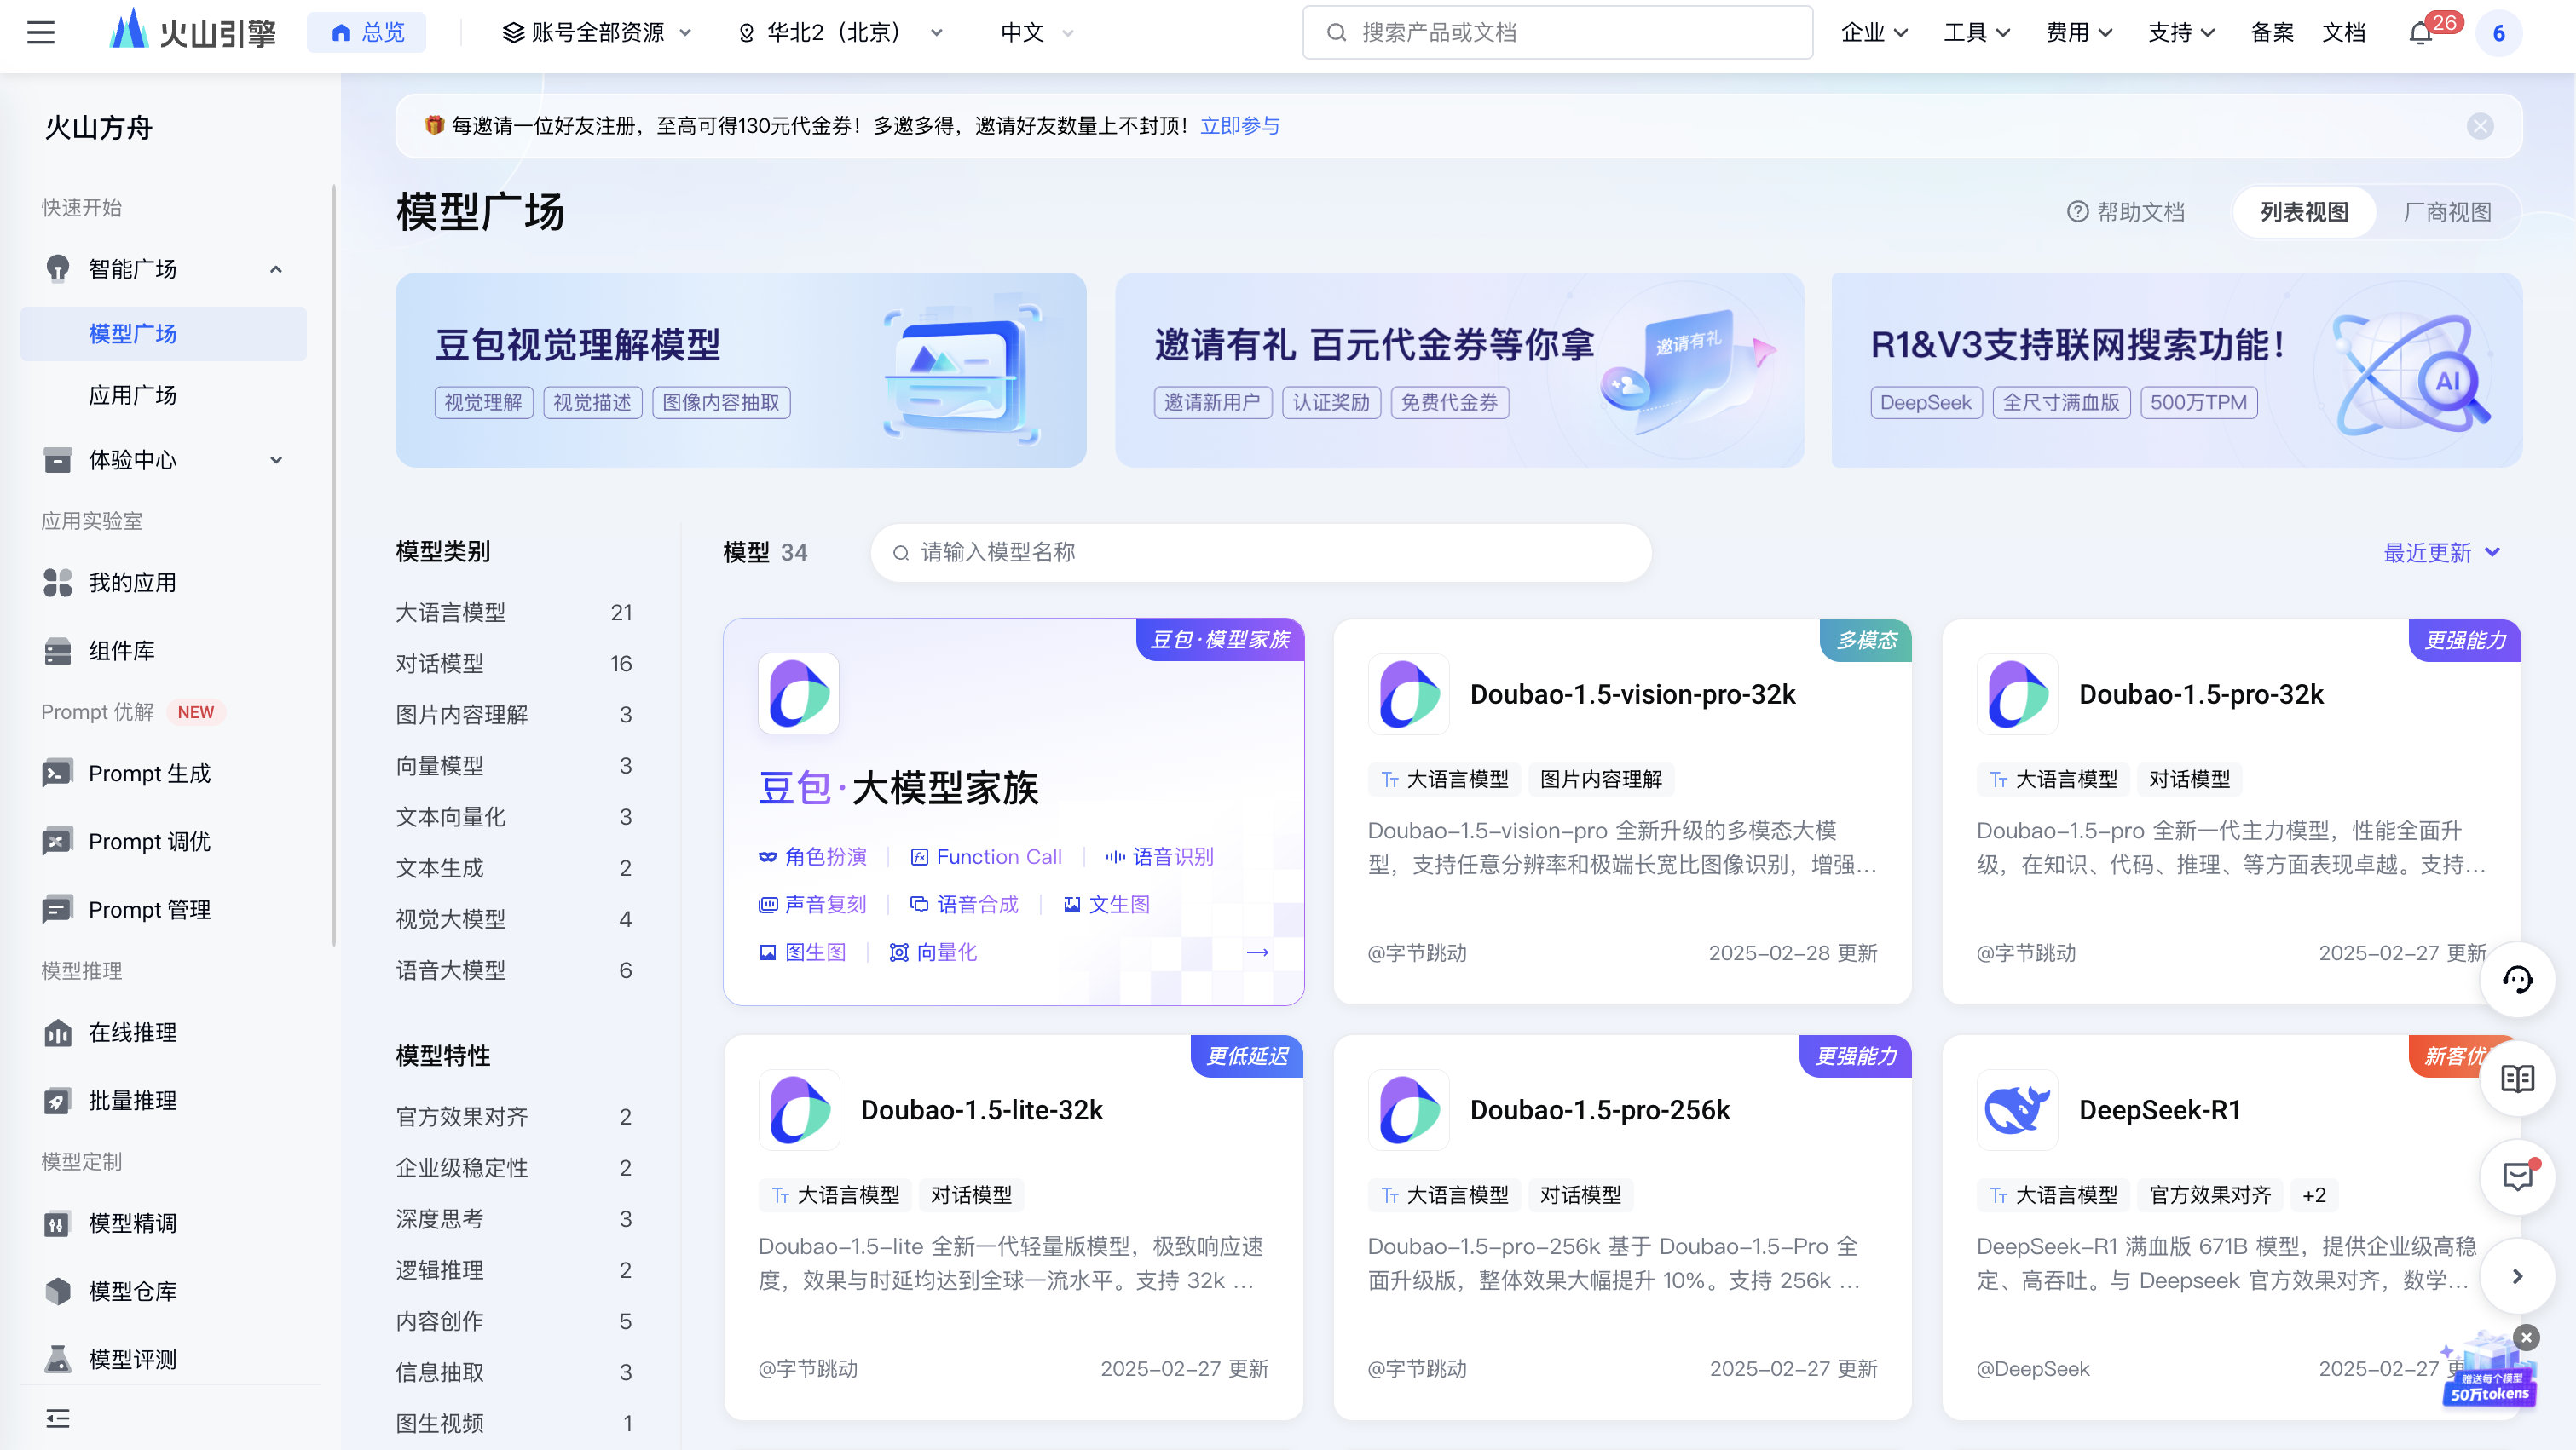This screenshot has width=2576, height=1450.
Task: Open the Doubao-1.5-pro-256k model card
Action: [1622, 1227]
